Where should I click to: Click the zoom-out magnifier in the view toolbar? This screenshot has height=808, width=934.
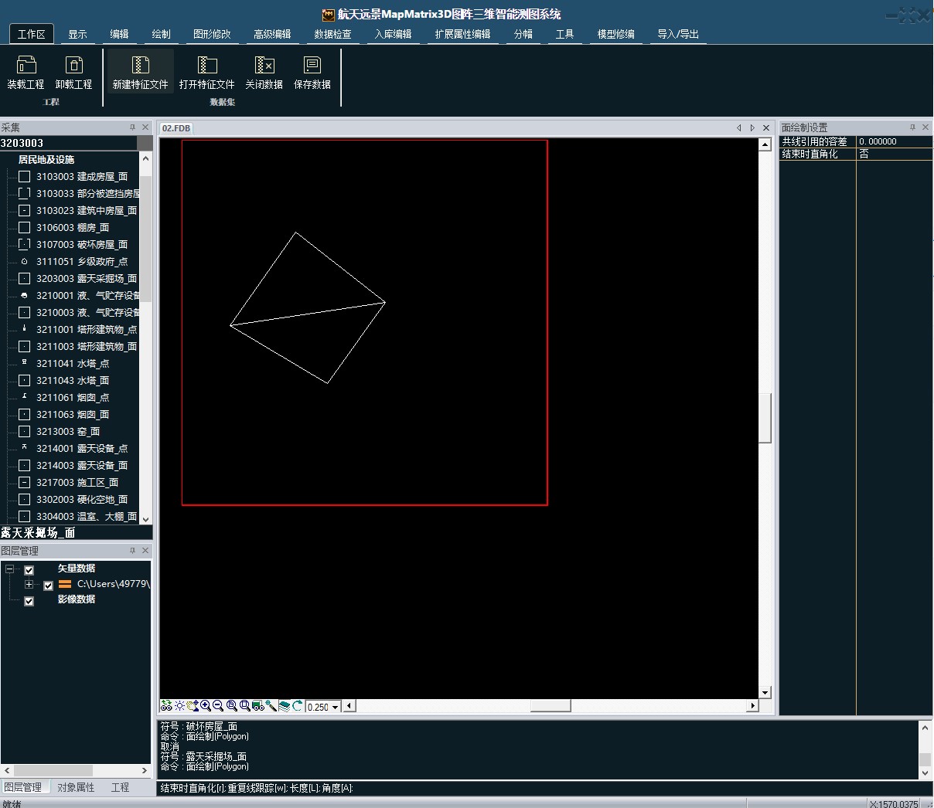point(218,706)
